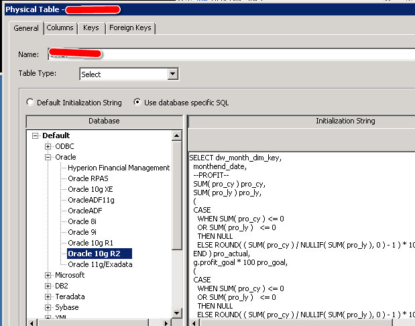Click the '--PROFIT--' comment line
The width and height of the screenshot is (415, 326).
point(211,175)
